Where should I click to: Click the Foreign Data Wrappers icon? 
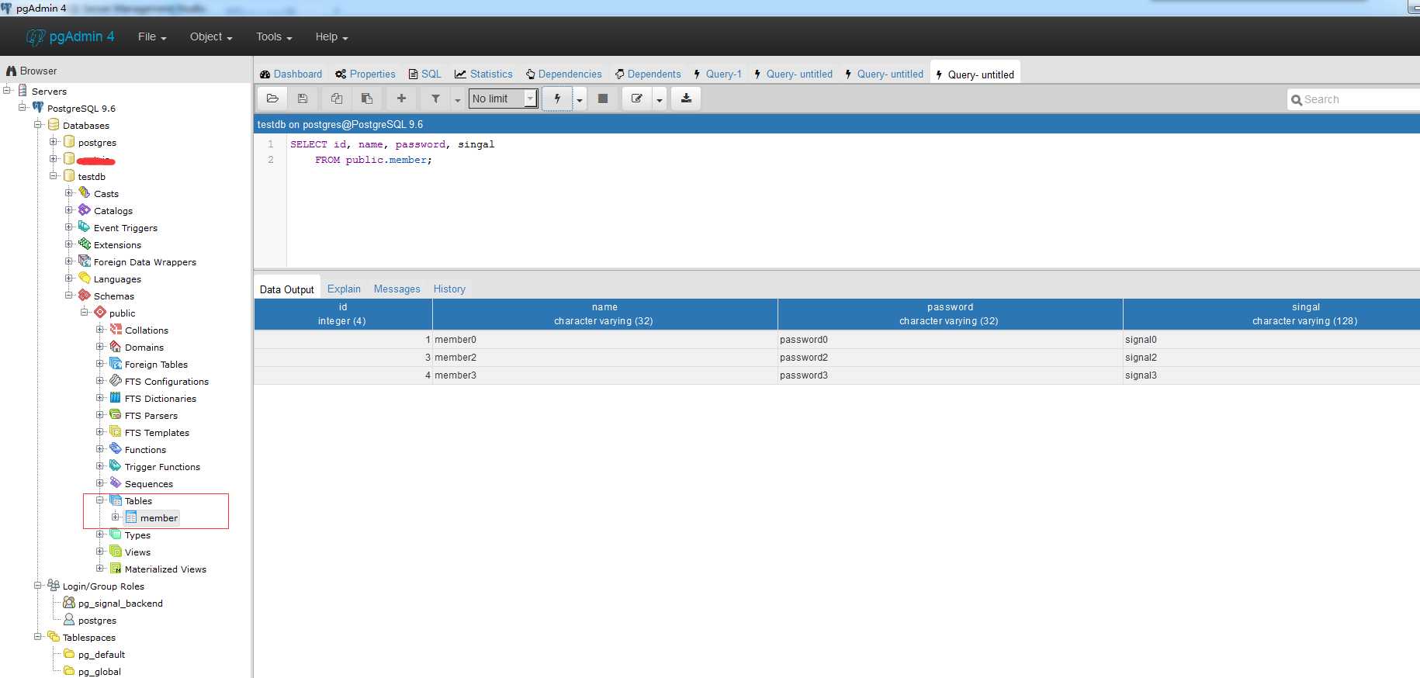pos(85,261)
